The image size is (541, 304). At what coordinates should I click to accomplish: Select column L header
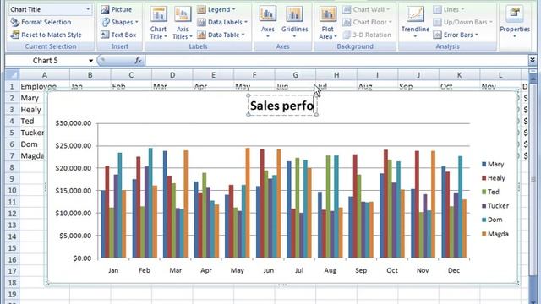500,75
